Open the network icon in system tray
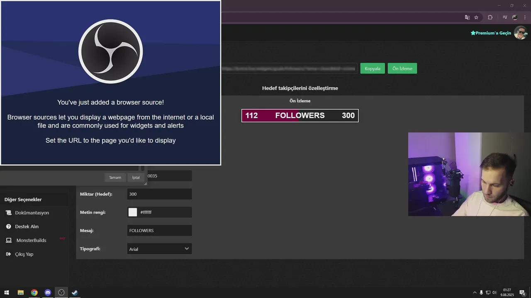Image resolution: width=531 pixels, height=298 pixels. coord(488,293)
